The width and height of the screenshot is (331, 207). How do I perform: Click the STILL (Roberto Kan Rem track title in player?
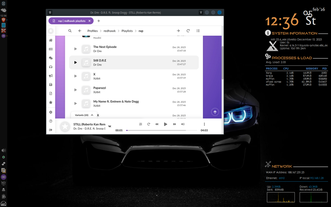(89, 124)
